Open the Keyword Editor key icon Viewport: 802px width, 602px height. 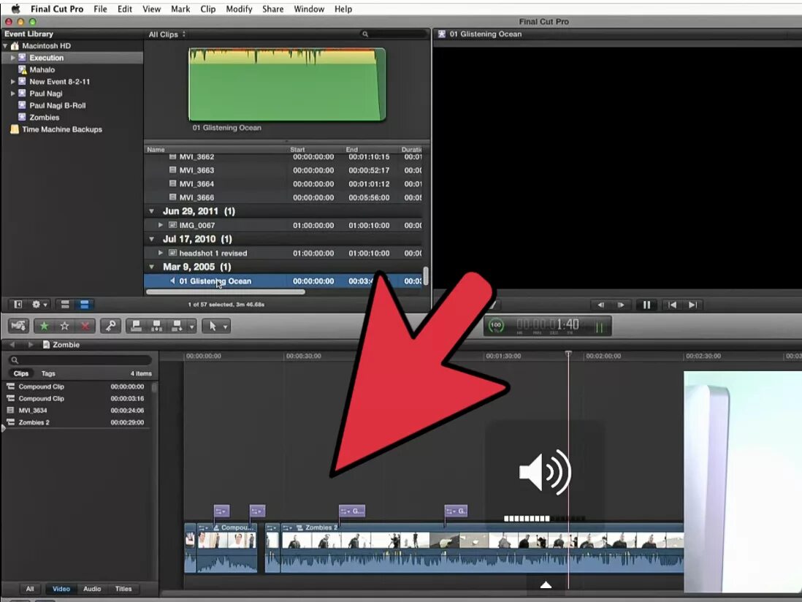coord(110,326)
